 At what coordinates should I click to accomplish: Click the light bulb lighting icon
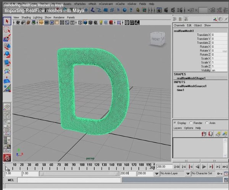101,23
